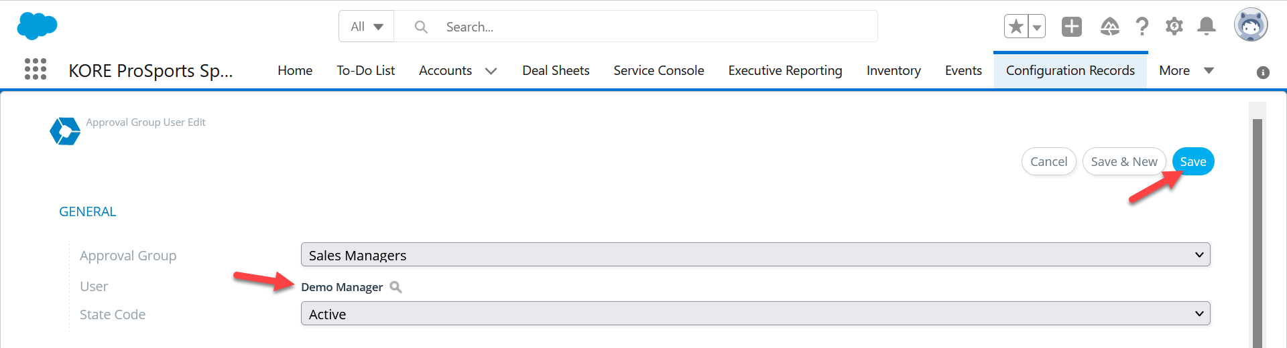Expand the Accounts tab chevron
The image size is (1287, 348).
491,71
